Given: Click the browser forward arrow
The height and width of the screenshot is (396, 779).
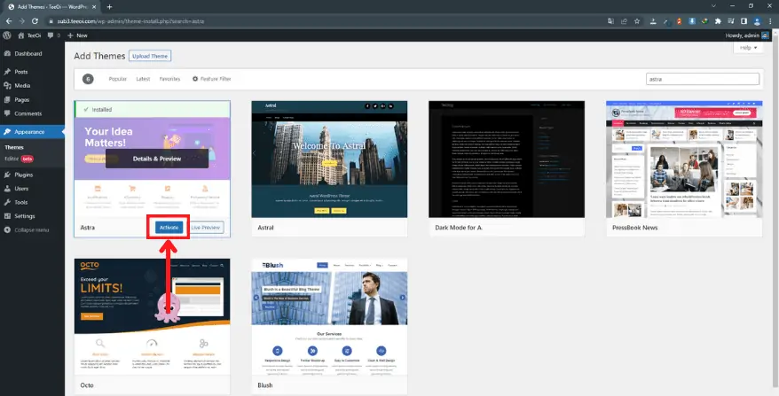Looking at the screenshot, I should coord(22,21).
